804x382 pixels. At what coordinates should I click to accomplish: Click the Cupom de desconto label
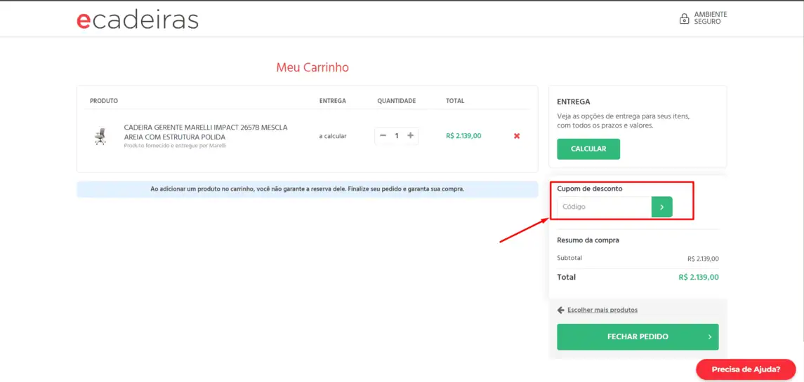pos(590,189)
